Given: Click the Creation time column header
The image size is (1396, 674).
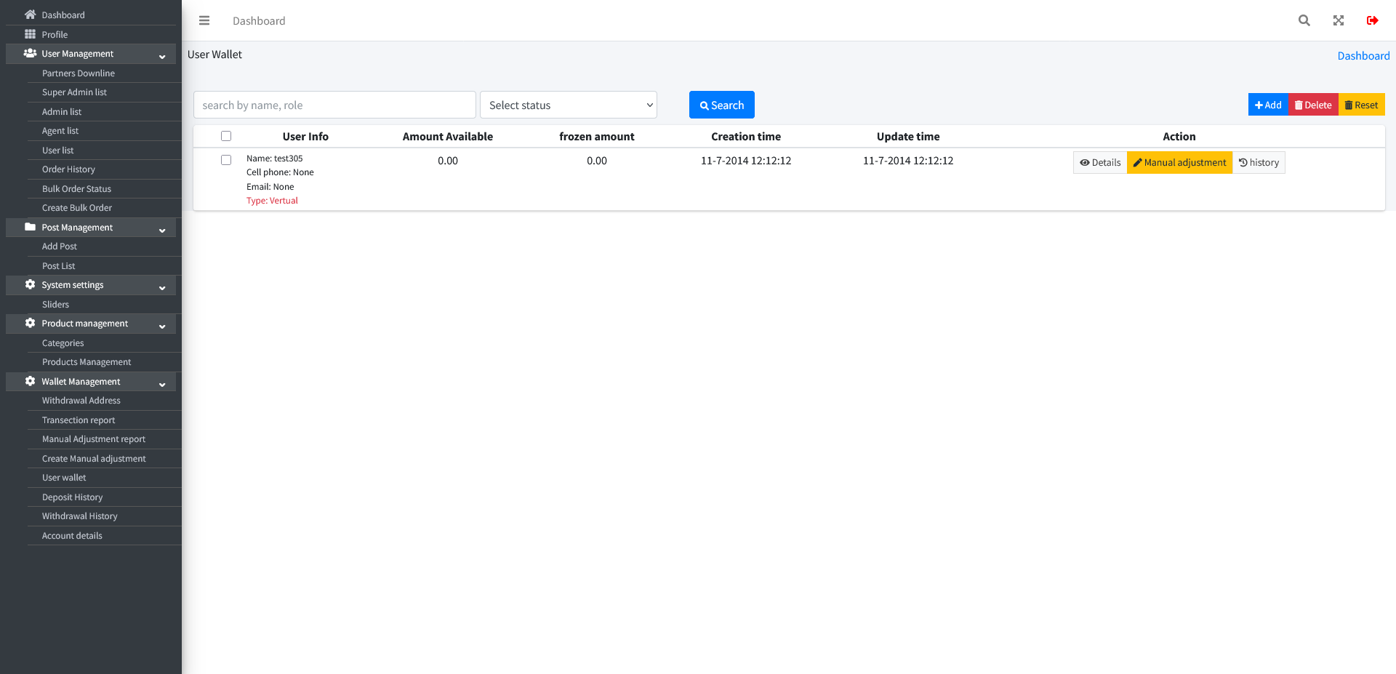Looking at the screenshot, I should point(746,136).
